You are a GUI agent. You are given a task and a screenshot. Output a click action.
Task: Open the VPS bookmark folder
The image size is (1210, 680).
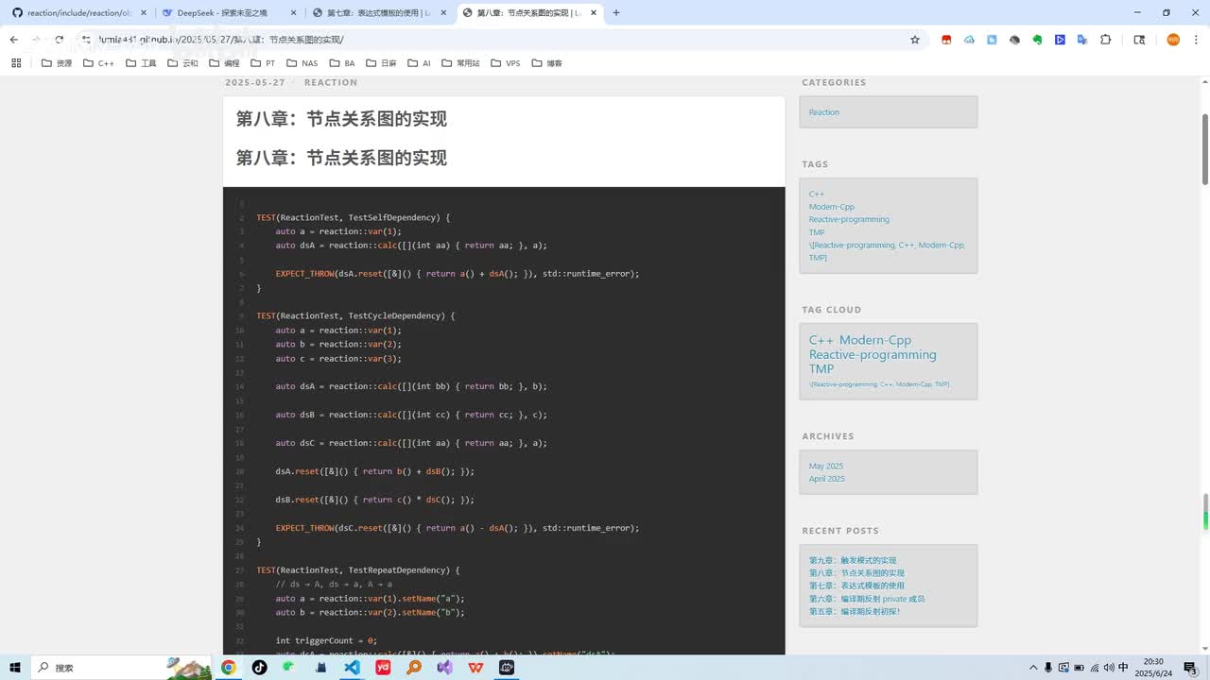[505, 63]
